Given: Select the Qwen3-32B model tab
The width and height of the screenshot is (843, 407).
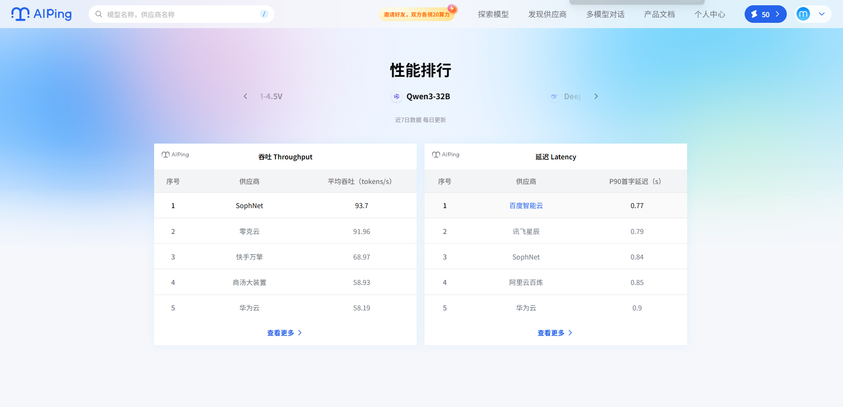Looking at the screenshot, I should click(x=420, y=96).
